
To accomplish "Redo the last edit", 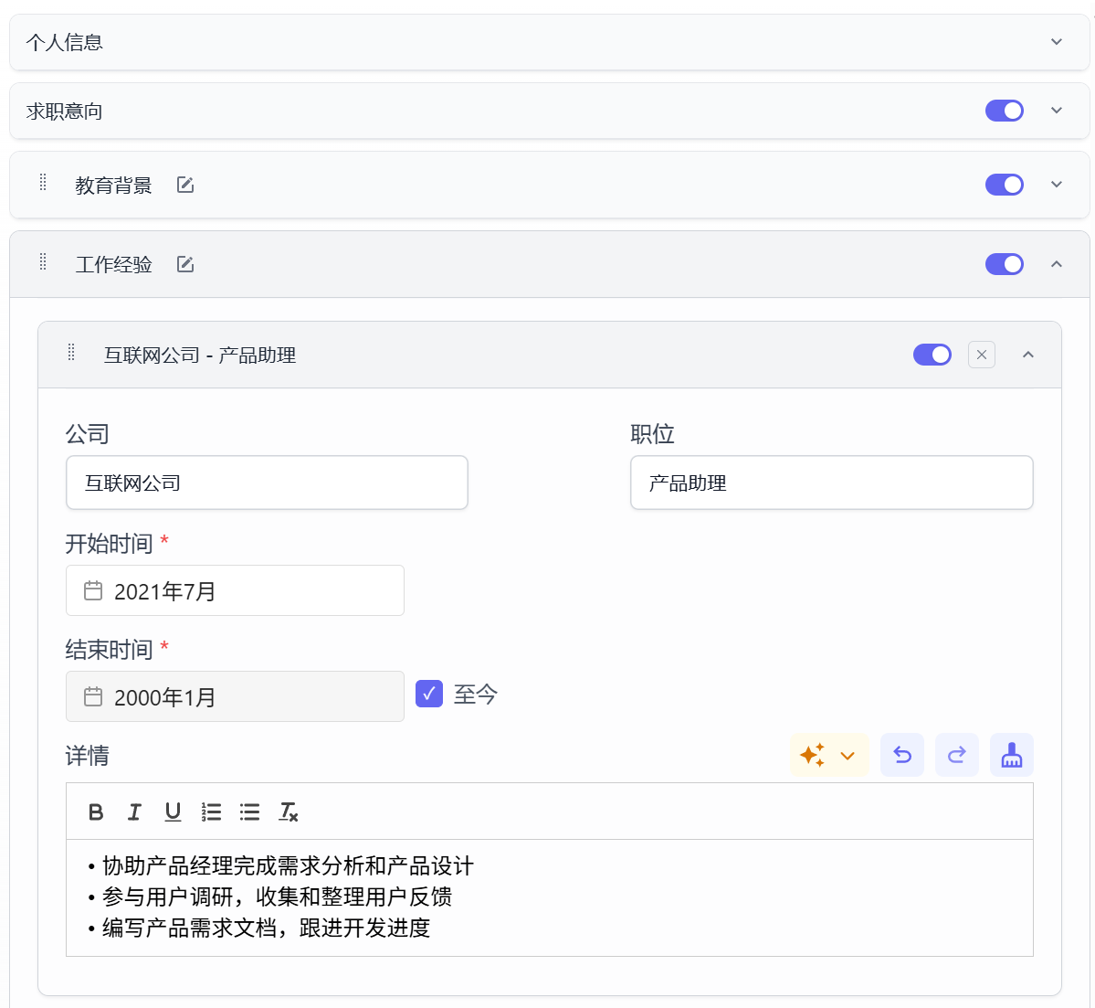I will 956,755.
